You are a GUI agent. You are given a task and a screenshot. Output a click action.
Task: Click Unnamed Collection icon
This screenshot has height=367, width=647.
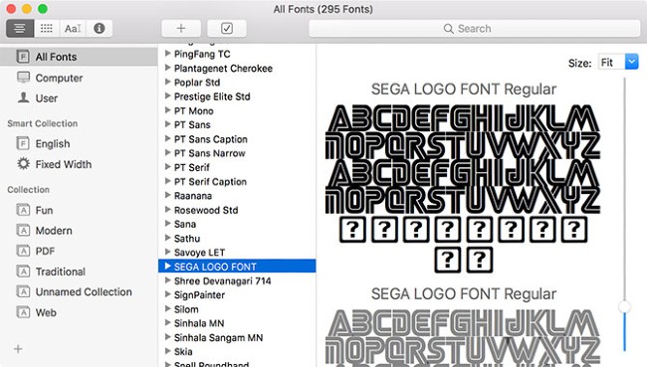[x=23, y=291]
